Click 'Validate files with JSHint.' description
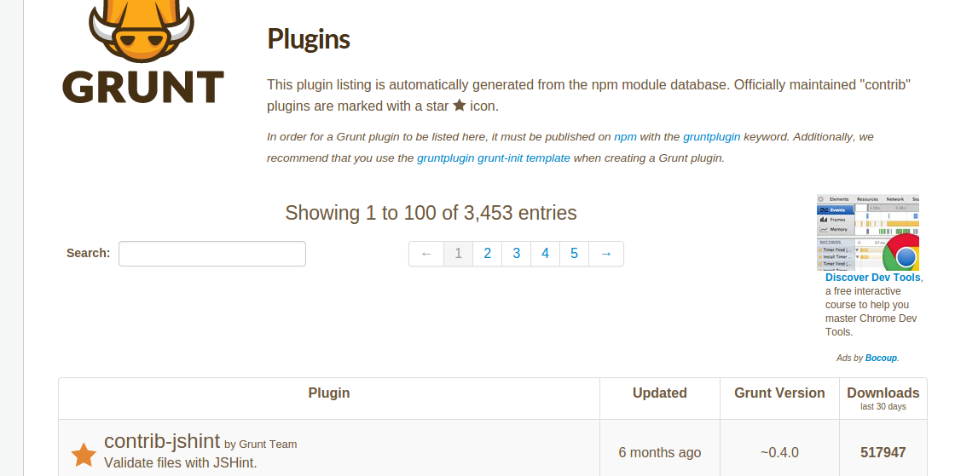955x476 pixels. tap(181, 462)
